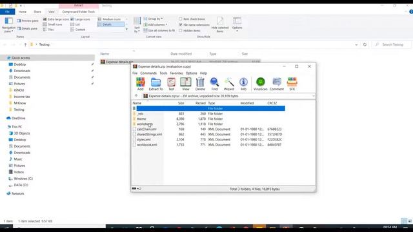This screenshot has width=413, height=232.
Task: Open Compressed Folder Tools tab
Action: (x=79, y=12)
